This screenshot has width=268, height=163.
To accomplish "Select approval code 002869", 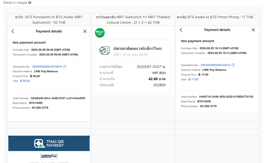I will coord(159,85).
